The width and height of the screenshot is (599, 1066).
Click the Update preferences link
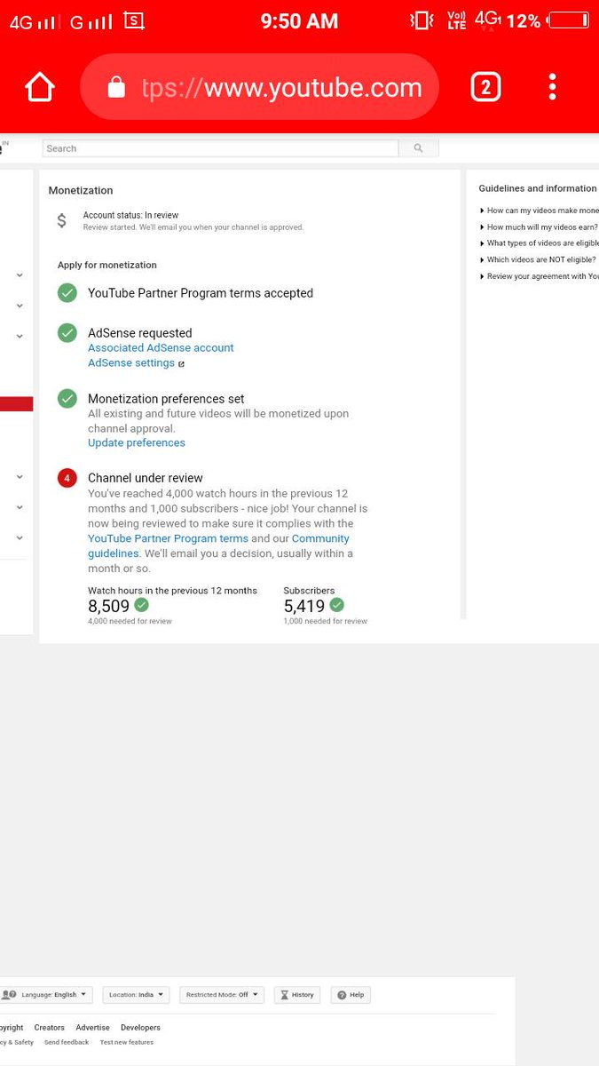(x=137, y=442)
